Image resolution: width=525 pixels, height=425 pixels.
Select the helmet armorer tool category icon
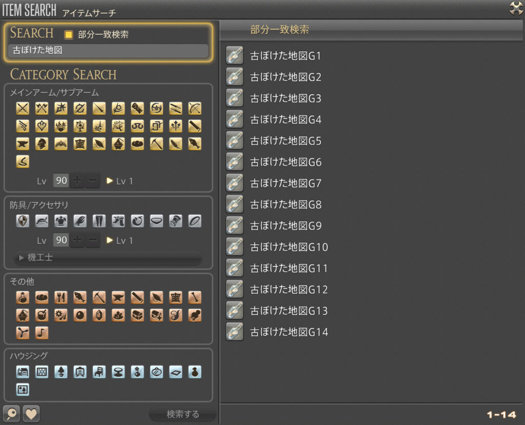tap(42, 144)
